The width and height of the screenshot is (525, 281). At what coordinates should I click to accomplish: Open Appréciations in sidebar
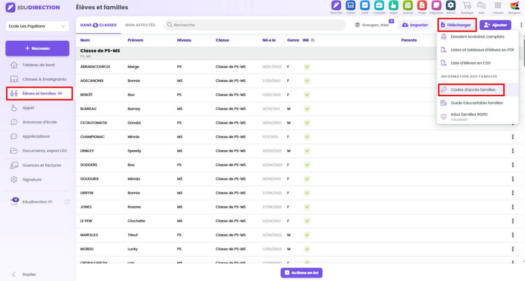click(x=37, y=136)
